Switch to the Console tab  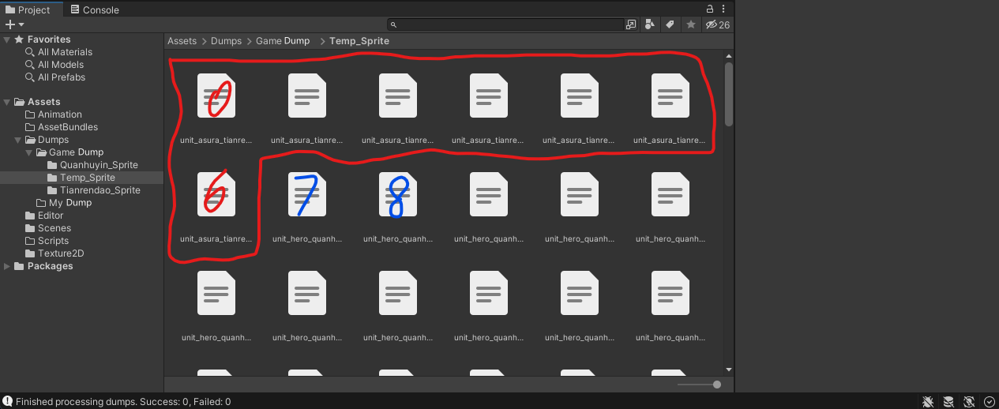pyautogui.click(x=95, y=9)
